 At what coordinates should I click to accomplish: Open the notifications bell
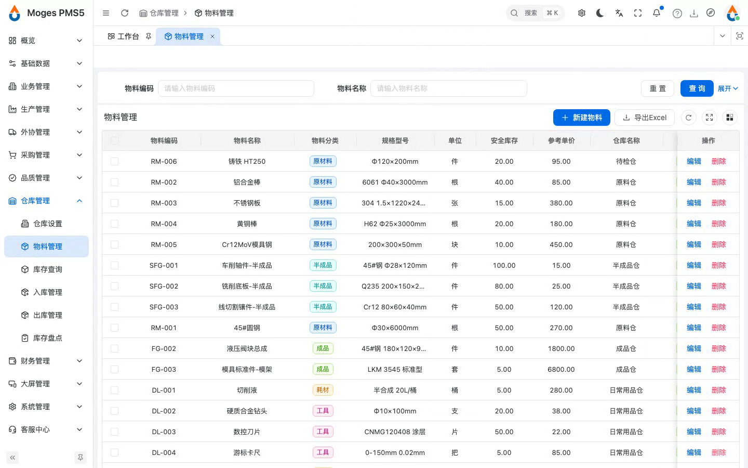click(657, 13)
